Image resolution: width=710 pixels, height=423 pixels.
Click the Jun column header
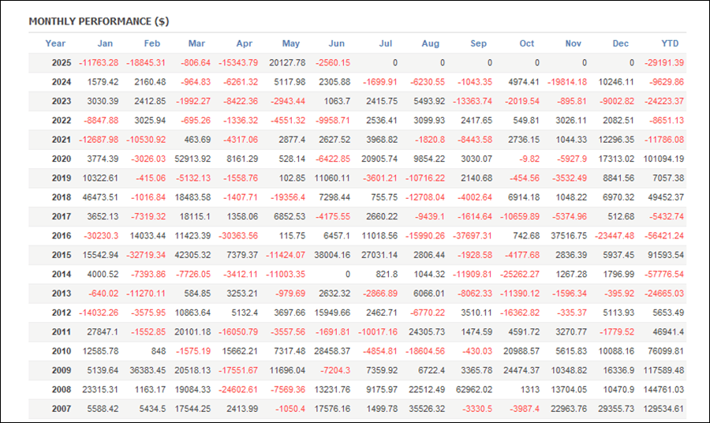[x=336, y=43]
